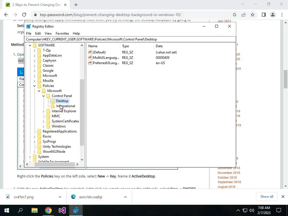Screen dimensions: 288x216
Task: Open exnJJWv.webp download options arrow
Action: click(125, 197)
